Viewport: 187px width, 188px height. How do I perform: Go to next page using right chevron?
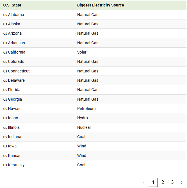[x=182, y=182]
